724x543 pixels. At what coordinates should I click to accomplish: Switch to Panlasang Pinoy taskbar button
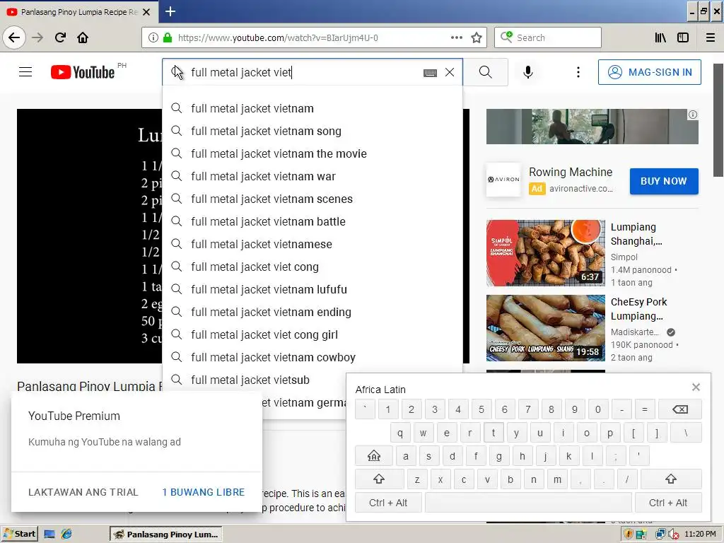166,535
